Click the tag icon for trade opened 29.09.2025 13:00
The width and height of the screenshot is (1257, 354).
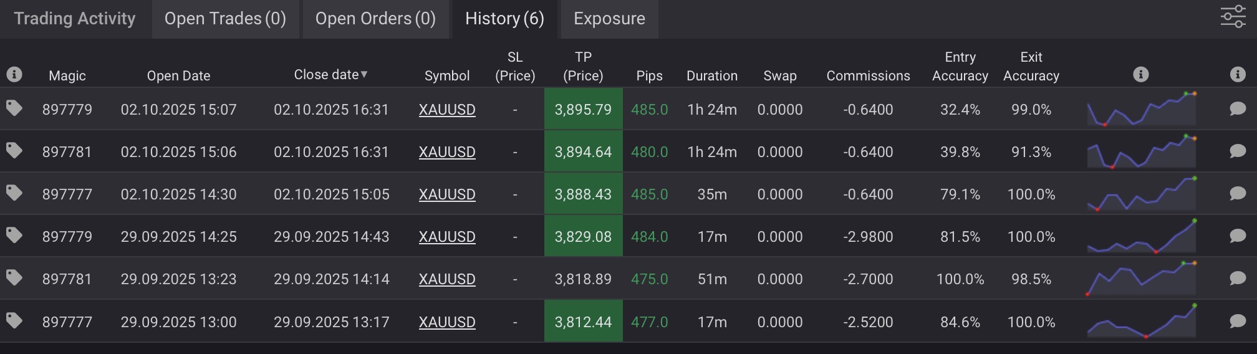click(x=14, y=321)
